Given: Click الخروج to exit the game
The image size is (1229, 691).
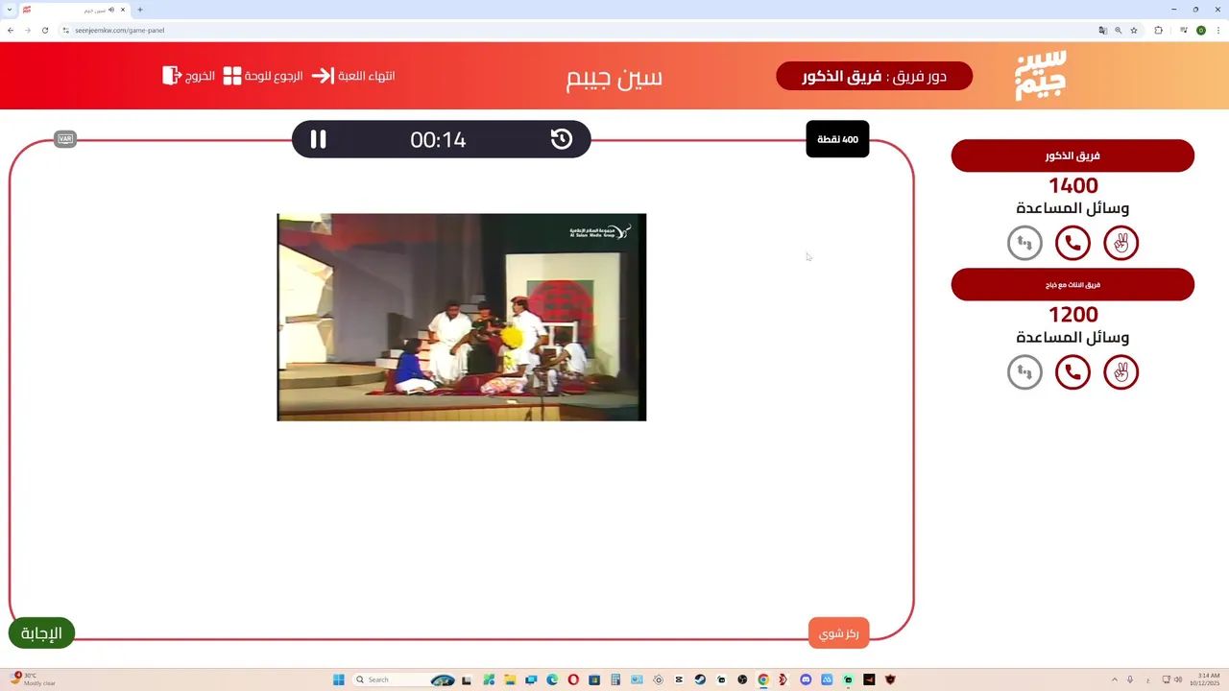Looking at the screenshot, I should tap(188, 76).
